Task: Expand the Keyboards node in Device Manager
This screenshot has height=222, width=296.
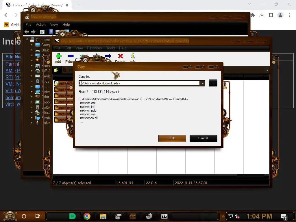Action: [x=32, y=76]
